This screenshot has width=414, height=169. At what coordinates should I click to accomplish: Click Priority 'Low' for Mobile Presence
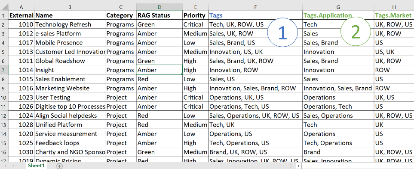pyautogui.click(x=195, y=43)
